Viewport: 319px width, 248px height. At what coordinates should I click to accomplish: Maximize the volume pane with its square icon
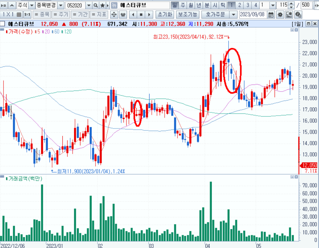292,177
